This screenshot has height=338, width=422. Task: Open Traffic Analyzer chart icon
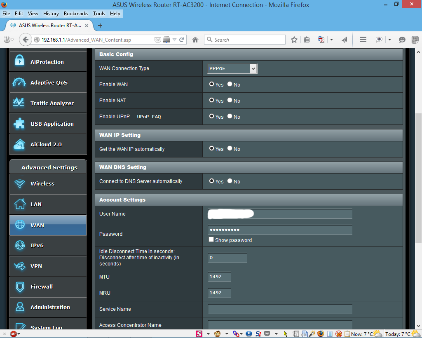click(19, 102)
